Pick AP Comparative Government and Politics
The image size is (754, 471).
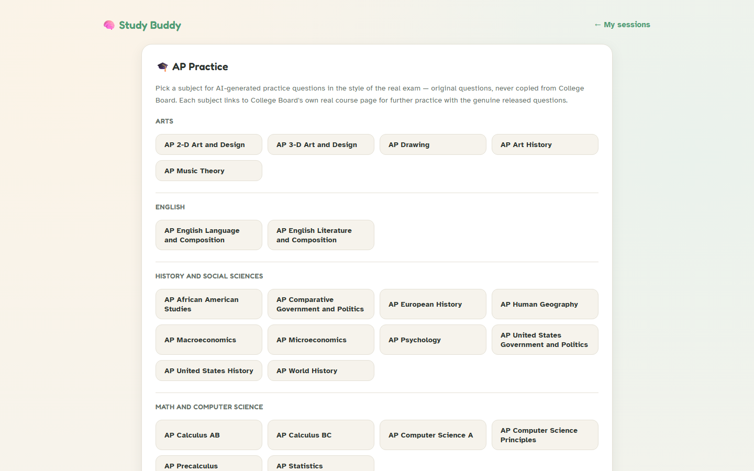pyautogui.click(x=321, y=304)
